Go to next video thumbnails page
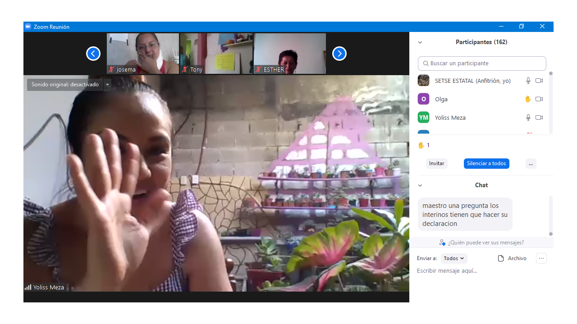Screen dimensions: 577x324 tap(339, 54)
